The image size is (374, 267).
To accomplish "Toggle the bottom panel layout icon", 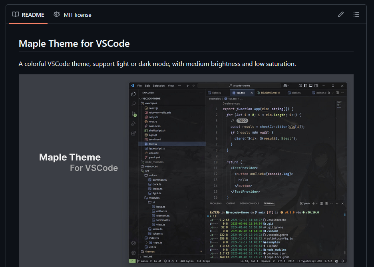I will [311, 86].
